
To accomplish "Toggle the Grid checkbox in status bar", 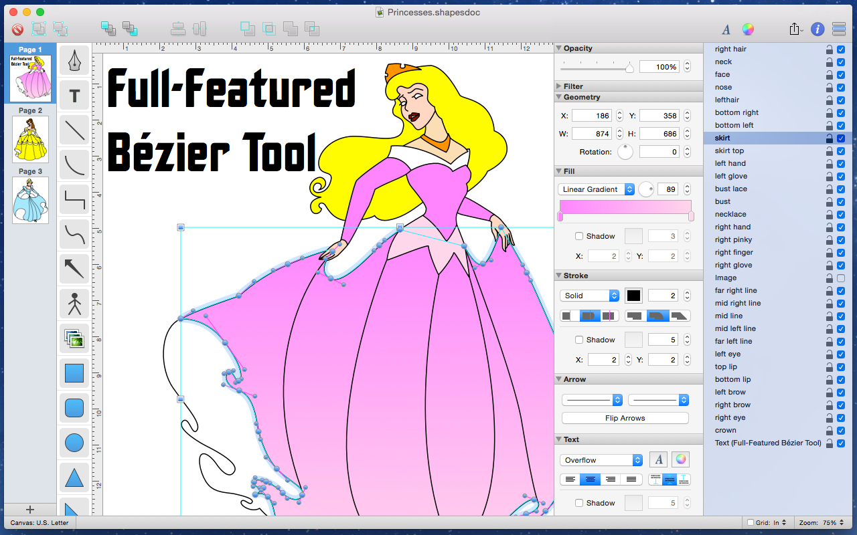I will click(x=751, y=523).
